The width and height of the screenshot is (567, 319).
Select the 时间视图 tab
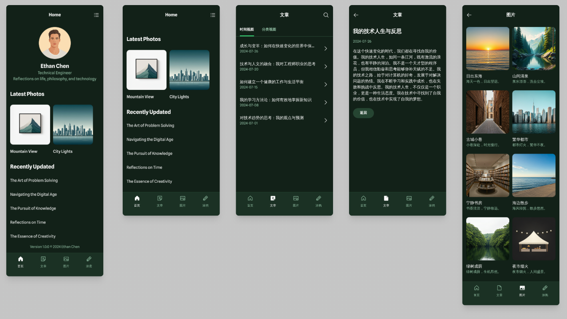coord(247,30)
